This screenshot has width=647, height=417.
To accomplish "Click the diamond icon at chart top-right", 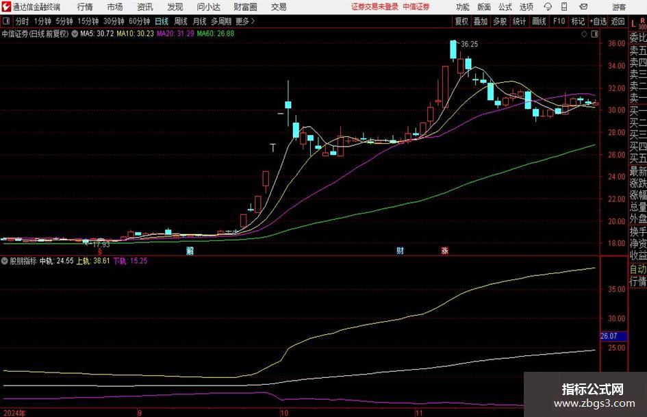I will (584, 34).
